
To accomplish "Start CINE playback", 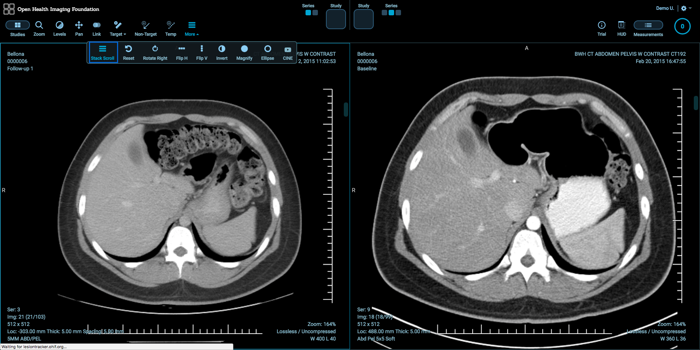I will click(288, 52).
